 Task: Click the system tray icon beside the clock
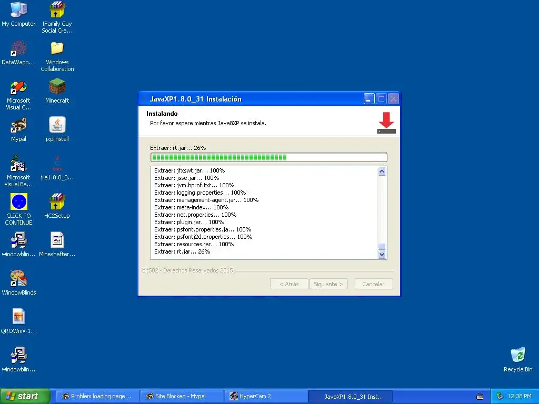coord(500,397)
